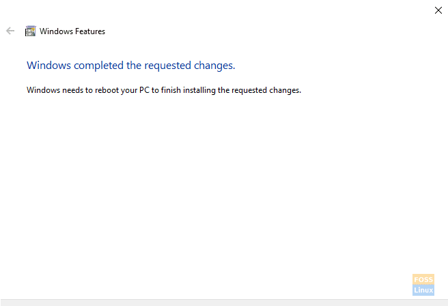Click the back arrow button
The image size is (448, 306).
10,31
